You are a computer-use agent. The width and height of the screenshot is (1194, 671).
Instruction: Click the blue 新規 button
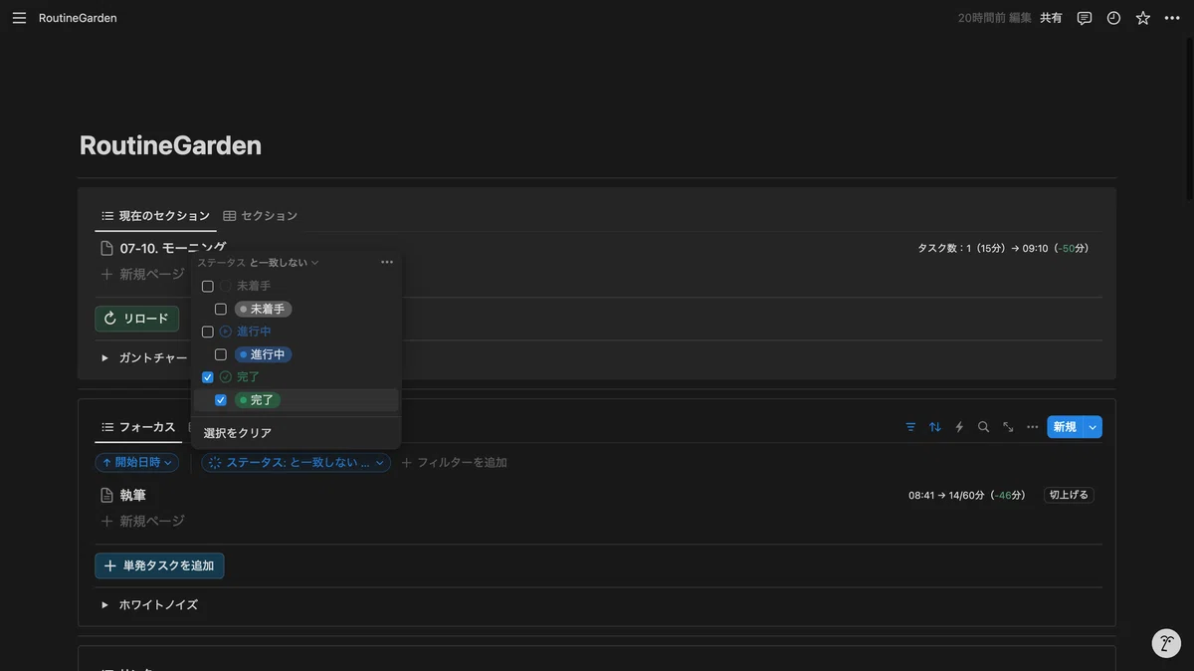click(x=1065, y=427)
